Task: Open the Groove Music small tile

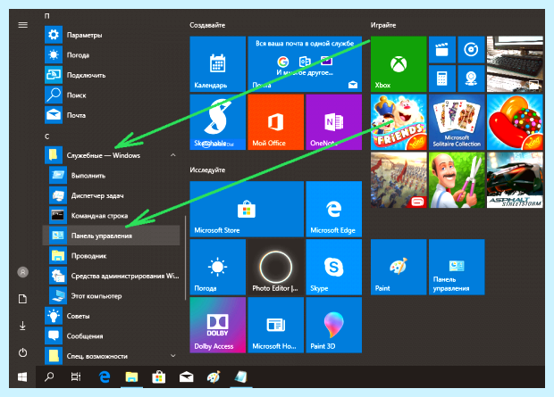Action: click(471, 50)
